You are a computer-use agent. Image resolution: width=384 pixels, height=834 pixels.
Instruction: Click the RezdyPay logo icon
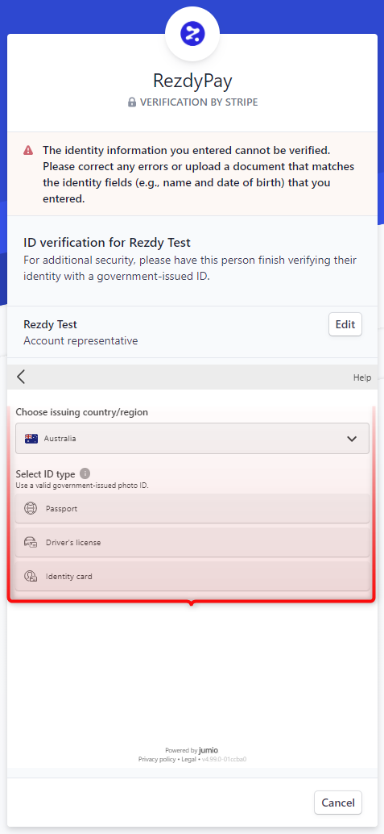[x=192, y=34]
